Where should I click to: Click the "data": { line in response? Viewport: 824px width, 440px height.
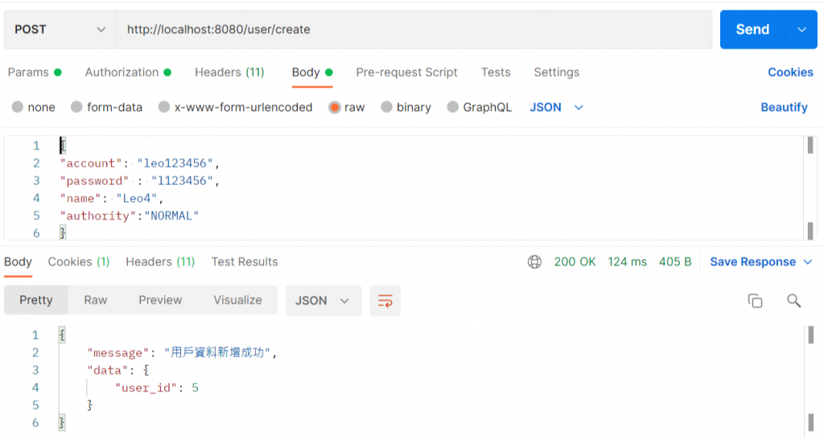pos(118,370)
